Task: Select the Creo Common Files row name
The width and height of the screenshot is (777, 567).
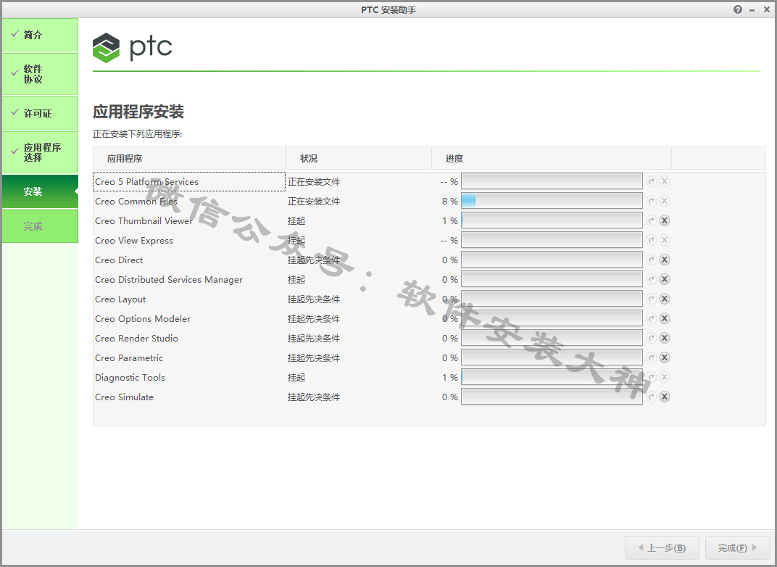Action: point(136,202)
